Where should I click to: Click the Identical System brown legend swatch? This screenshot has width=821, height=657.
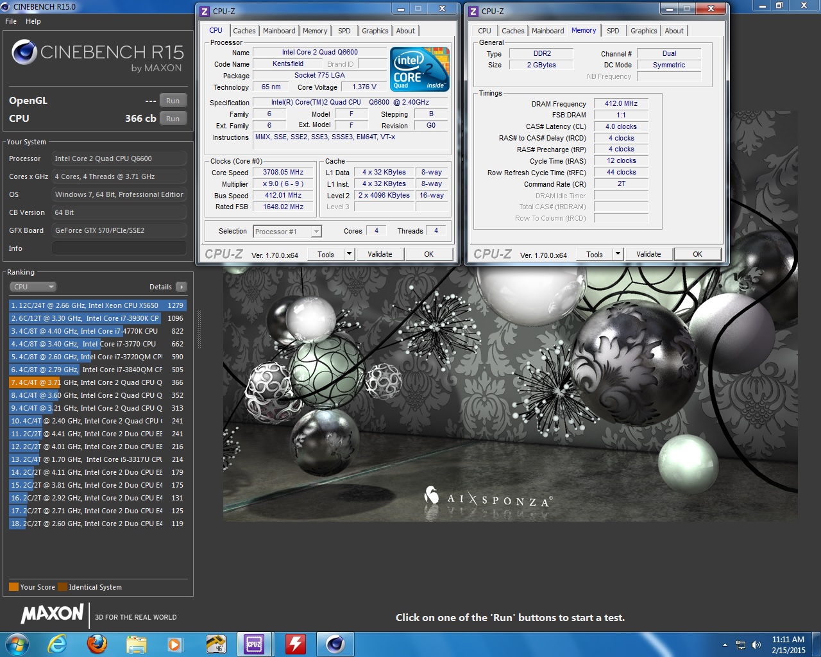click(x=62, y=587)
